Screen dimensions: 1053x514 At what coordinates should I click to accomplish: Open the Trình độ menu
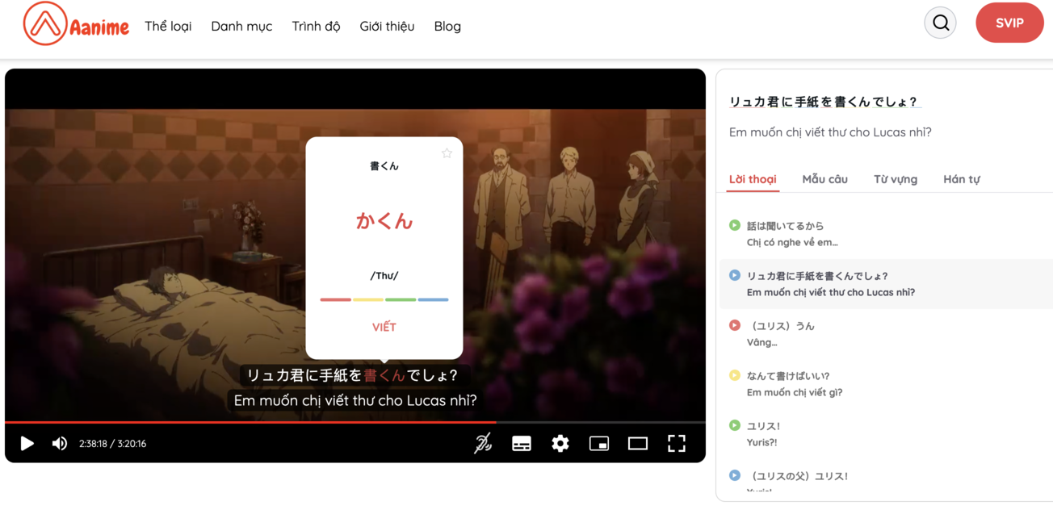(316, 26)
